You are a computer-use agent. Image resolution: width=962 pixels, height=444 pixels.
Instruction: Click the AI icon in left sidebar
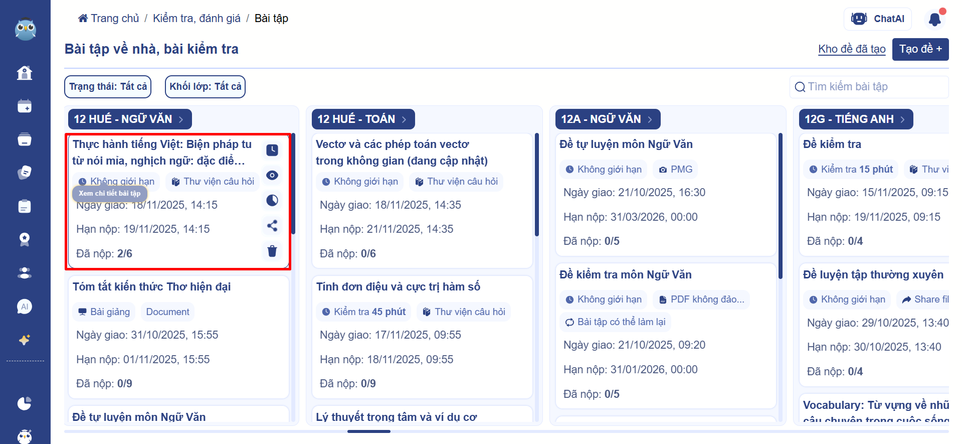pos(25,307)
